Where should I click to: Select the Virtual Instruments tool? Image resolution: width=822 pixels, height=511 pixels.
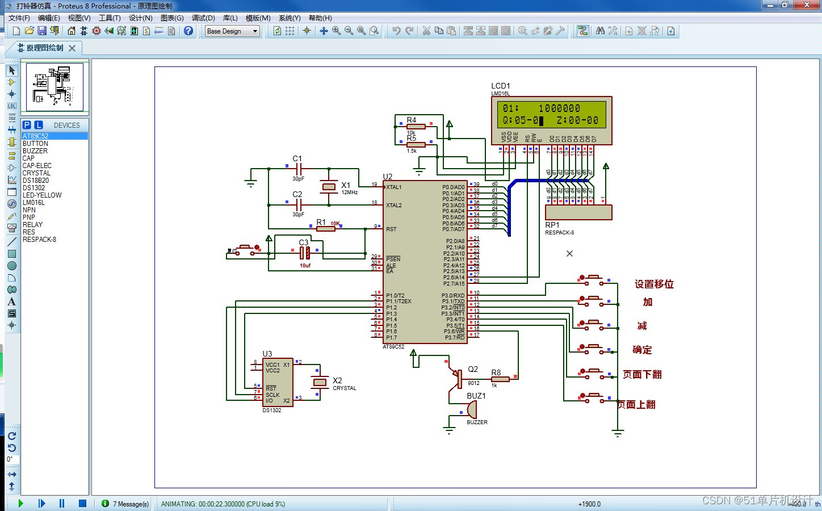(x=12, y=228)
